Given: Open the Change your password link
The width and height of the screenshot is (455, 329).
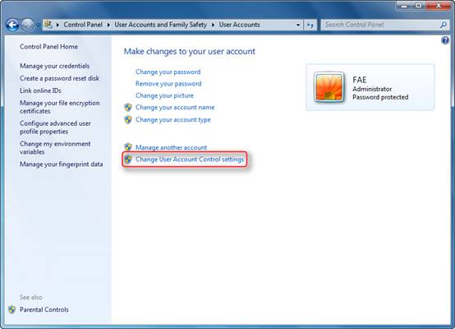Looking at the screenshot, I should (168, 72).
